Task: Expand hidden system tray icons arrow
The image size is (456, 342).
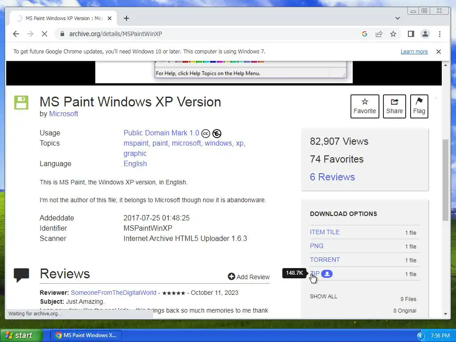Action: point(420,336)
